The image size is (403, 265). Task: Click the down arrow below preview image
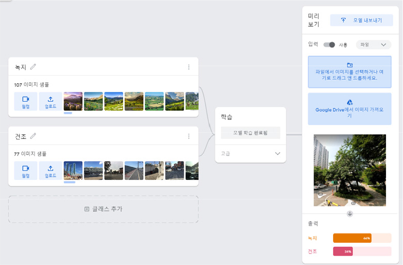point(350,214)
